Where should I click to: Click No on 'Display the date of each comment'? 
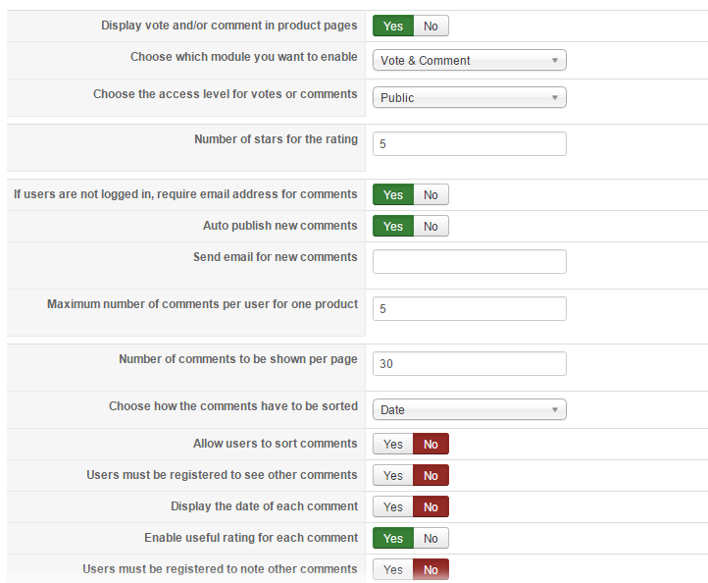pos(430,507)
